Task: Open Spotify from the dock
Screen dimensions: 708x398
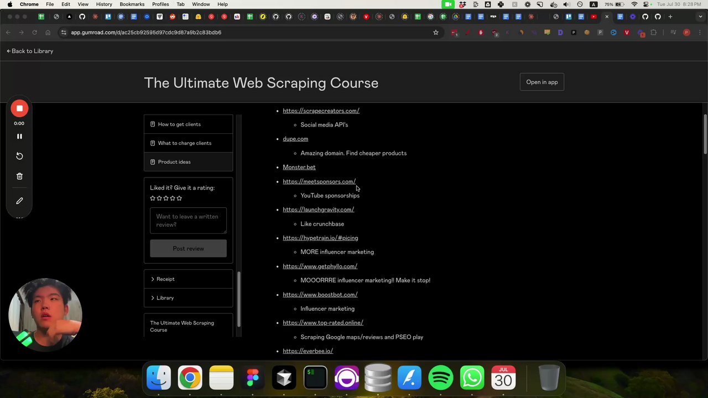Action: point(441,378)
